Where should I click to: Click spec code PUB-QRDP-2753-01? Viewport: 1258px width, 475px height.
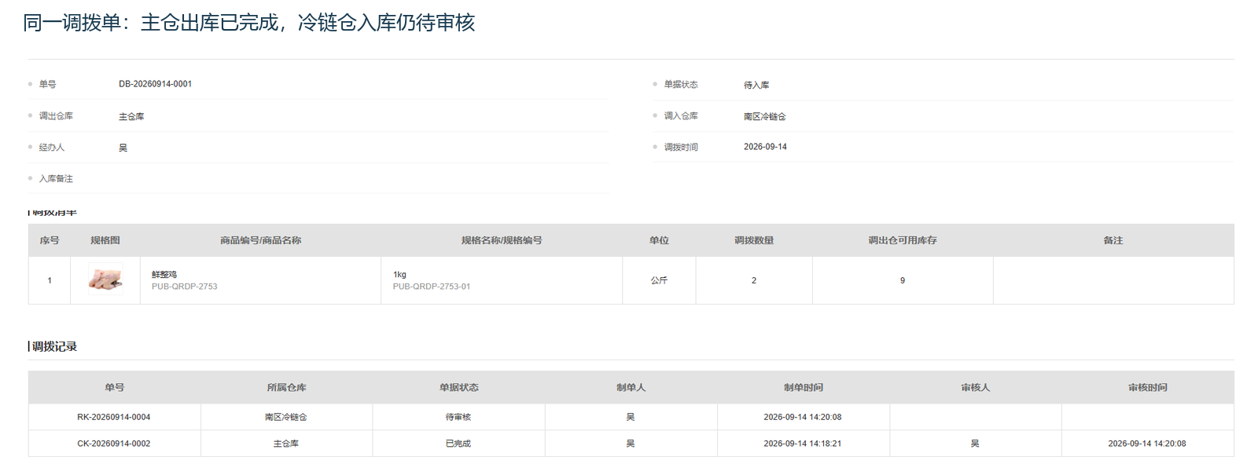pyautogui.click(x=432, y=287)
